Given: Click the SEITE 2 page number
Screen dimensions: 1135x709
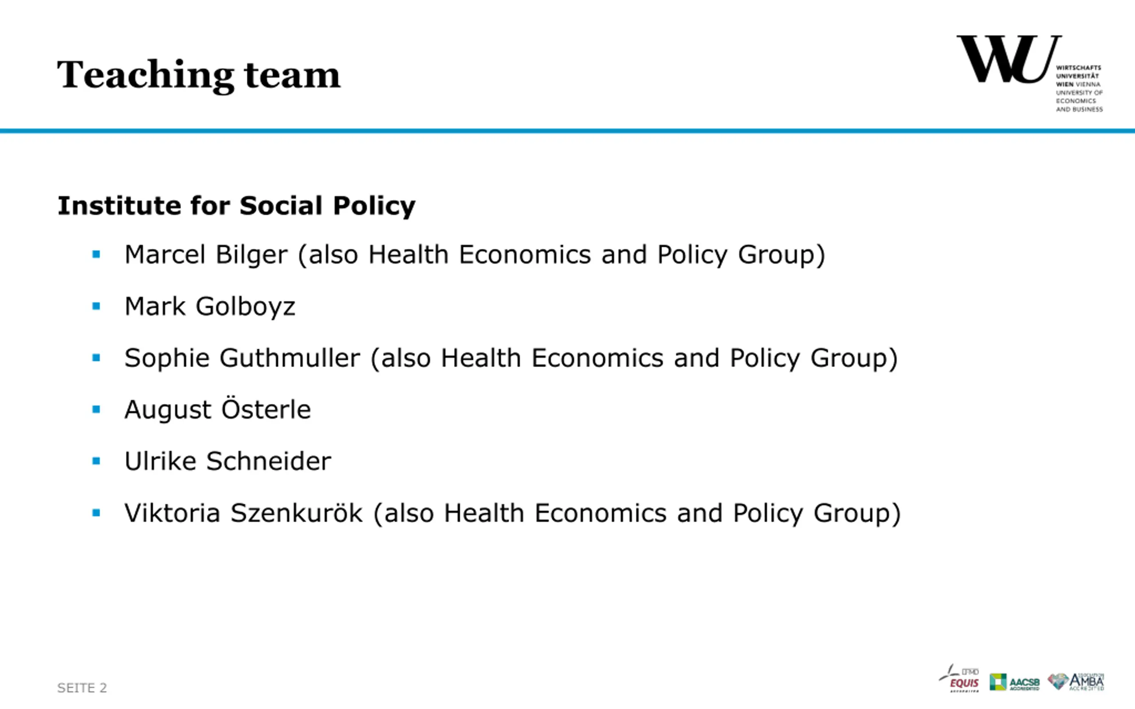Looking at the screenshot, I should point(82,688).
